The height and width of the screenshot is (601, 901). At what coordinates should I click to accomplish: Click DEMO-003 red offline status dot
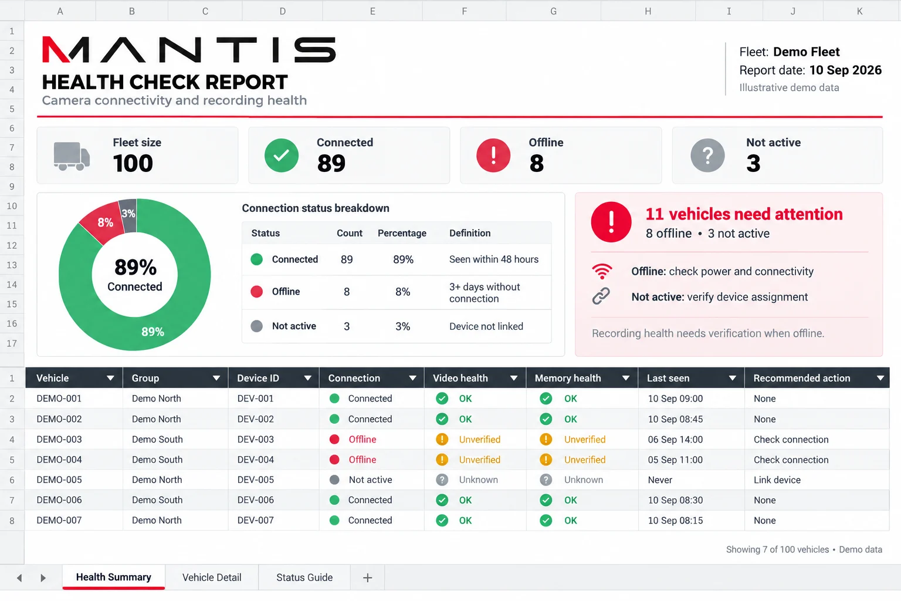point(334,439)
